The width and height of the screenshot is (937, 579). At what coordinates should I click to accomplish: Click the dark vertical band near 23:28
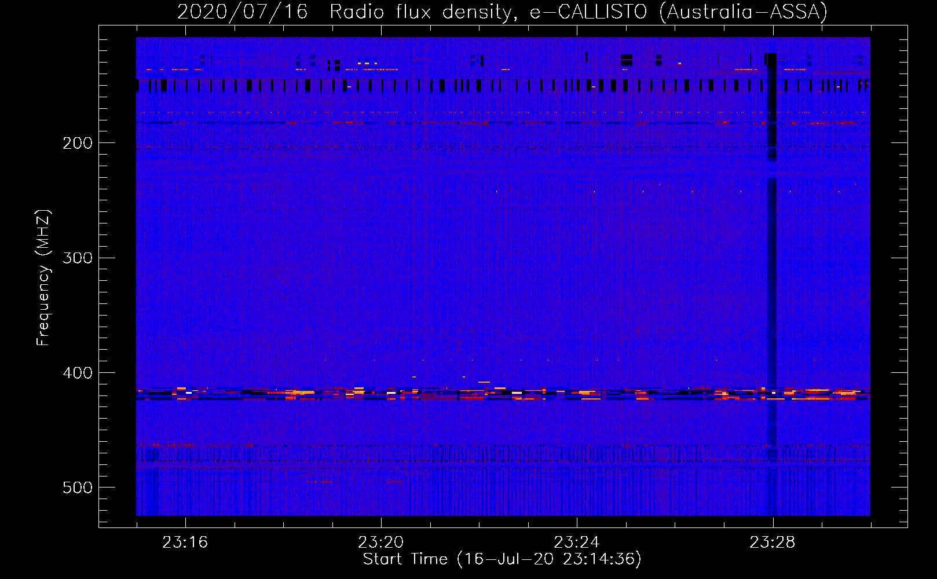point(772,284)
